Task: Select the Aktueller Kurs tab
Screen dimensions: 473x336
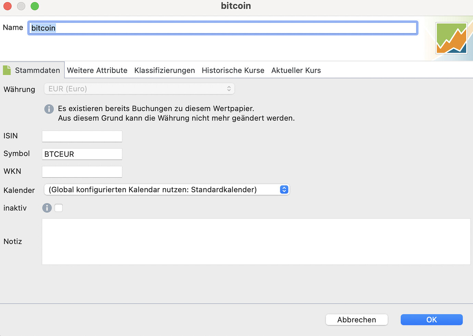Action: pos(296,70)
